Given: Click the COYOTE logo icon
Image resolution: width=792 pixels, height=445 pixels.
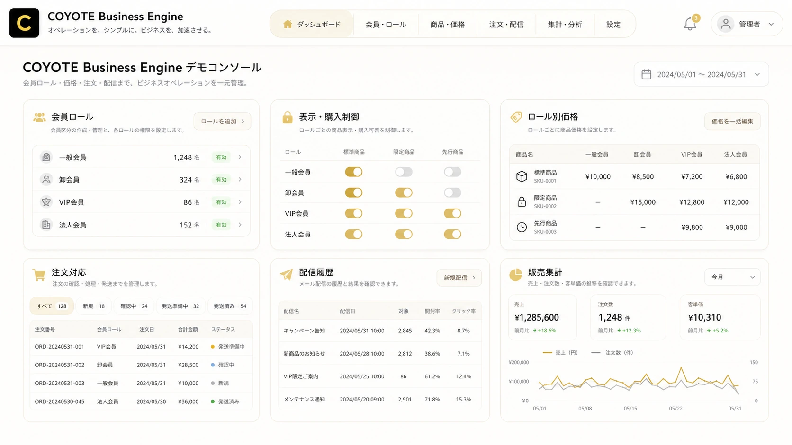Looking at the screenshot, I should pyautogui.click(x=24, y=23).
